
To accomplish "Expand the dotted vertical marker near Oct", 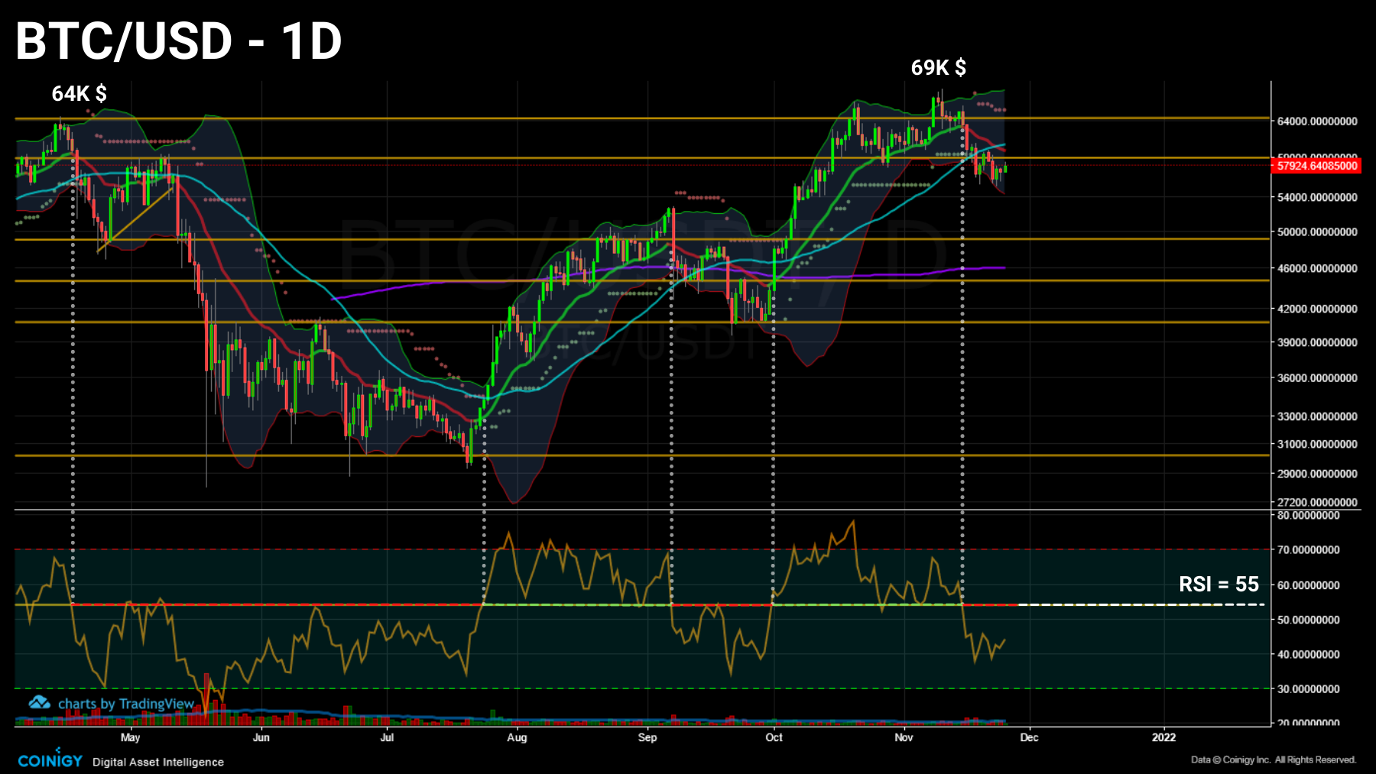I will click(774, 382).
